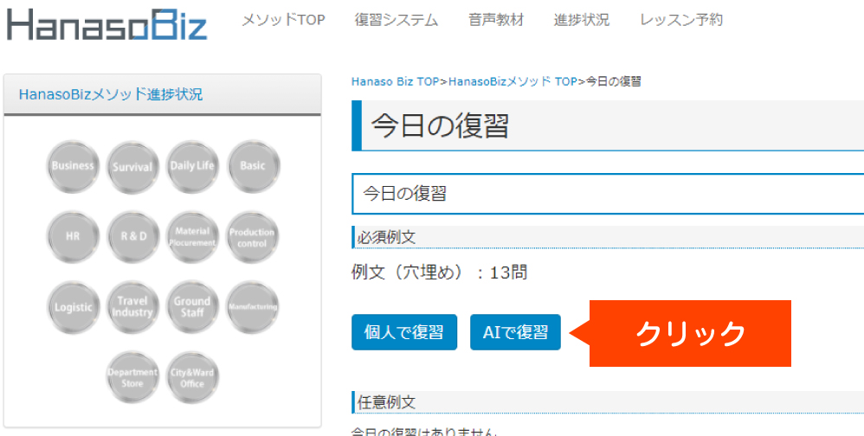Click the HanasoBizメソッド進捗状況 panel title
This screenshot has height=436, width=864.
[111, 94]
